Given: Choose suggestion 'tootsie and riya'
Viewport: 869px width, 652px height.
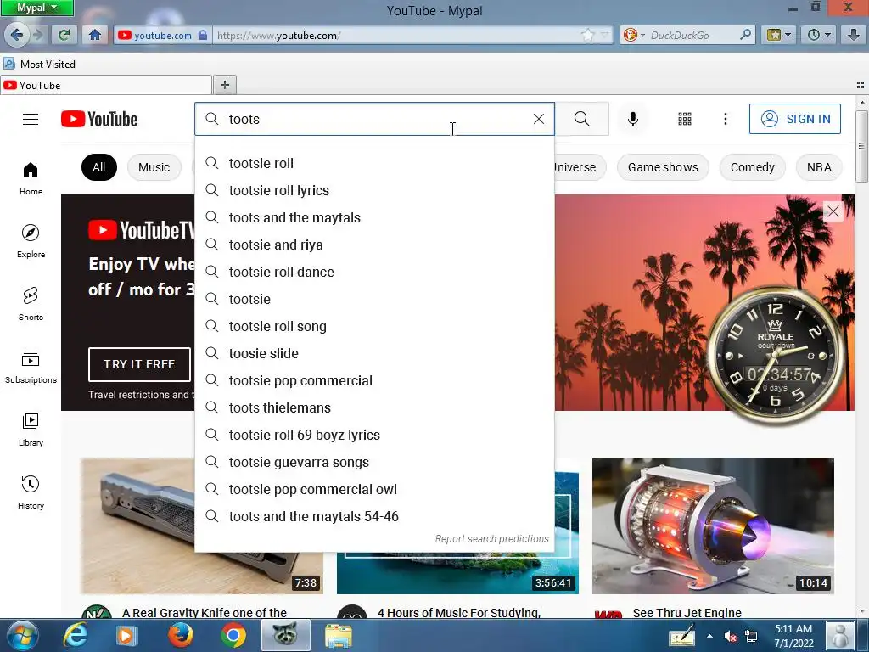Looking at the screenshot, I should (x=374, y=244).
